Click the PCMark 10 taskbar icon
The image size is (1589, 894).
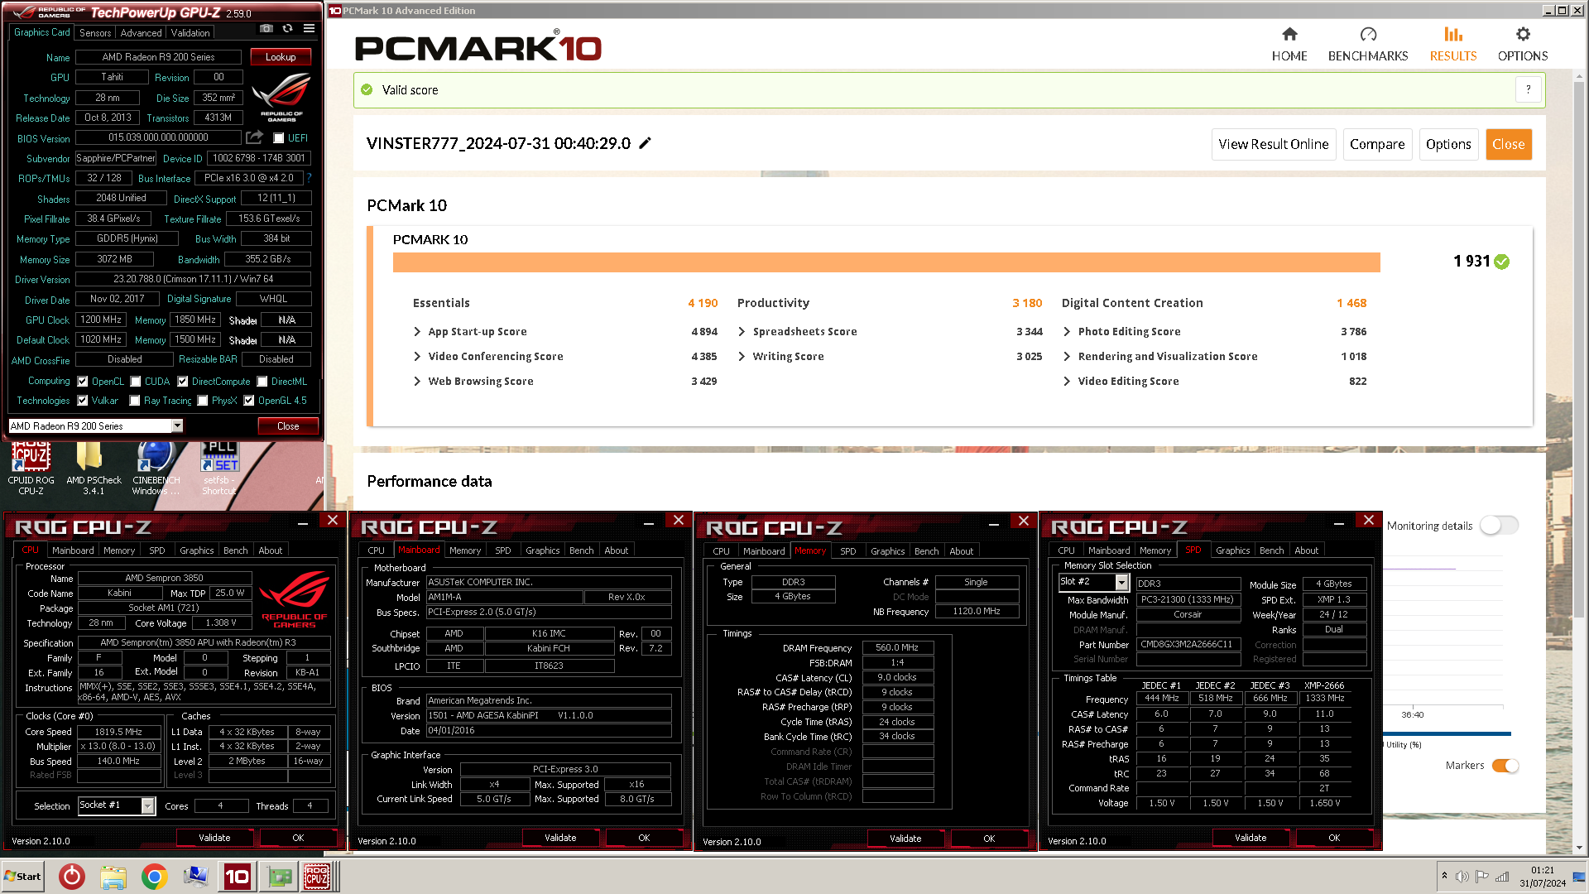(x=237, y=877)
